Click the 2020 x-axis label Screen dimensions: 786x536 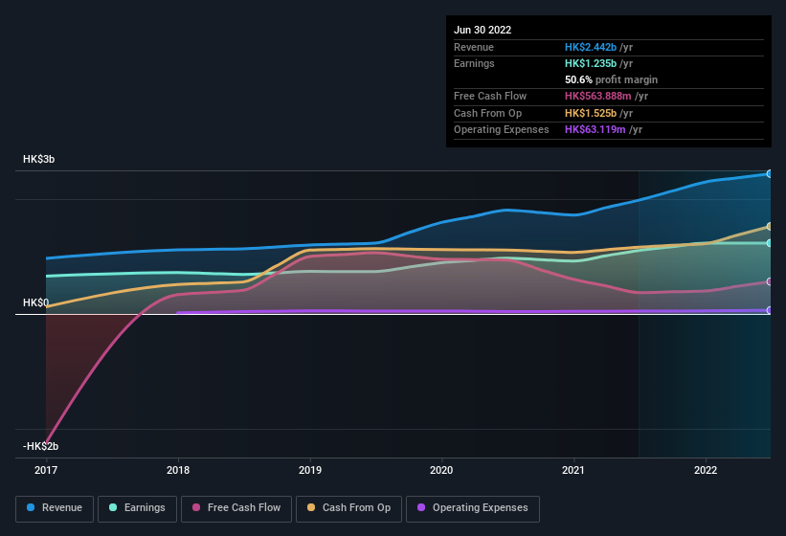point(441,470)
